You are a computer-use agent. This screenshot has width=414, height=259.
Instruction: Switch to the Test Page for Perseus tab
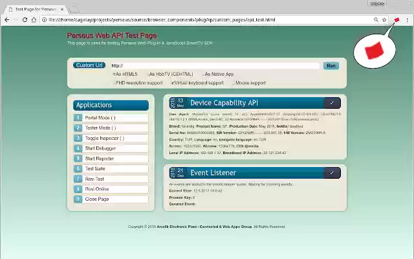(36, 9)
